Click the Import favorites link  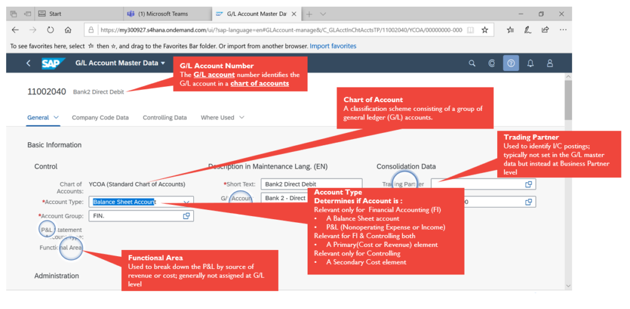[x=333, y=46]
